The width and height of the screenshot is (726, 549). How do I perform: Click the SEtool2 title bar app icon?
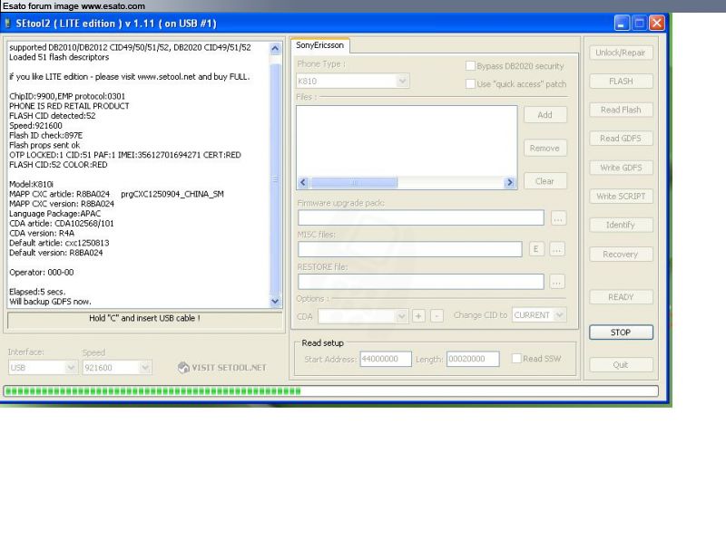point(7,24)
